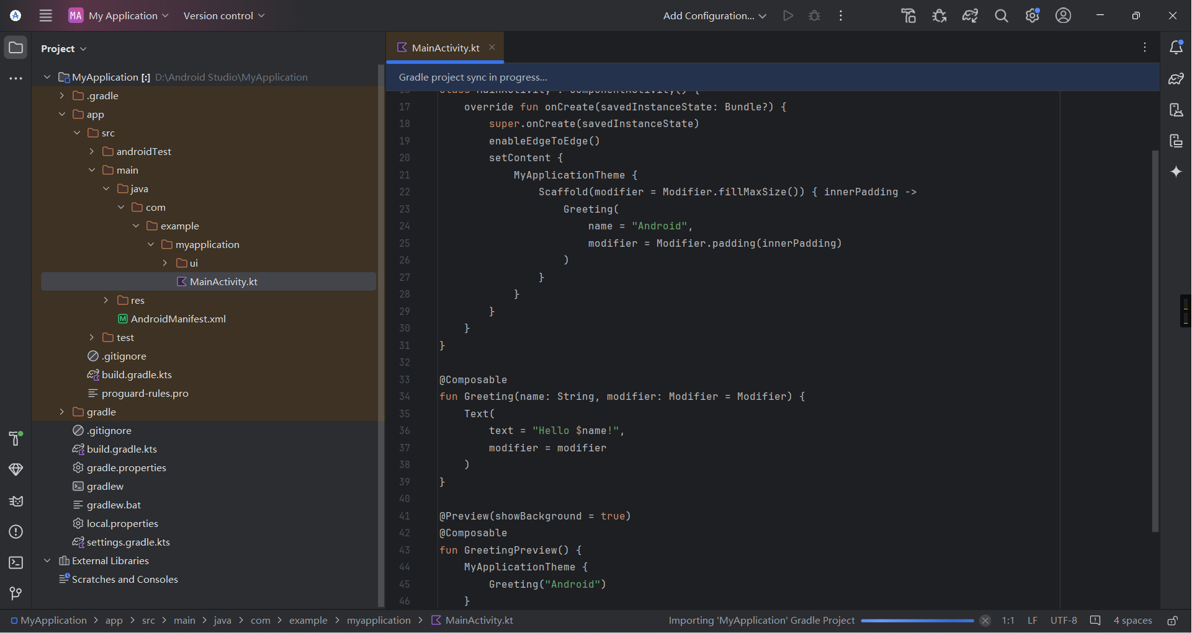The width and height of the screenshot is (1192, 633).
Task: Click the SDK/debugger settings bug-gear icon
Action: pyautogui.click(x=939, y=15)
